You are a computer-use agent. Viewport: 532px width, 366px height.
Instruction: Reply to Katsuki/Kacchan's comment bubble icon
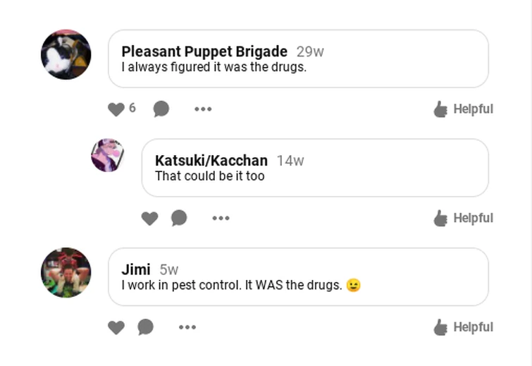(179, 218)
